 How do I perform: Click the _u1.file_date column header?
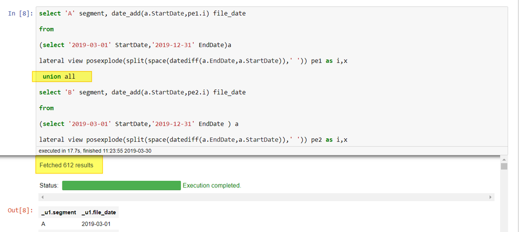[x=99, y=212]
